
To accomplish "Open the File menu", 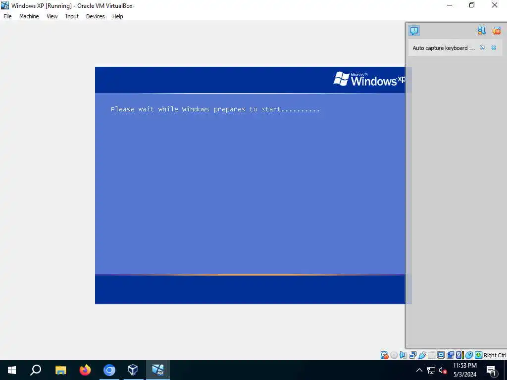I will (7, 16).
